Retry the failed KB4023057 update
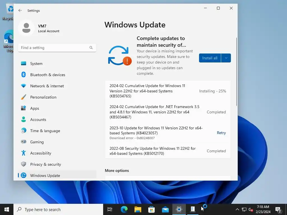287x215 pixels. 221,133
